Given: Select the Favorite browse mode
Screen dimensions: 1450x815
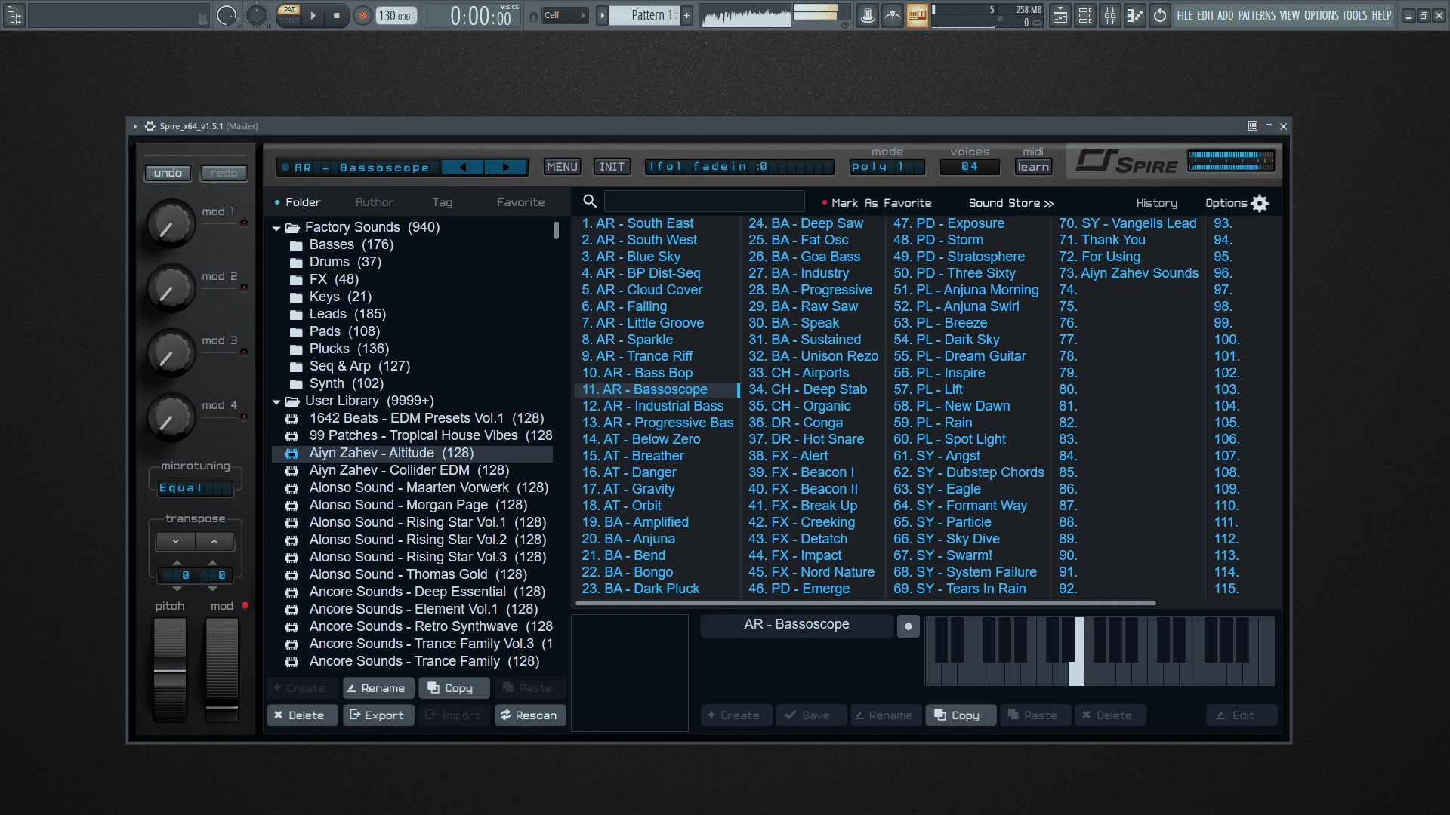Looking at the screenshot, I should (520, 202).
